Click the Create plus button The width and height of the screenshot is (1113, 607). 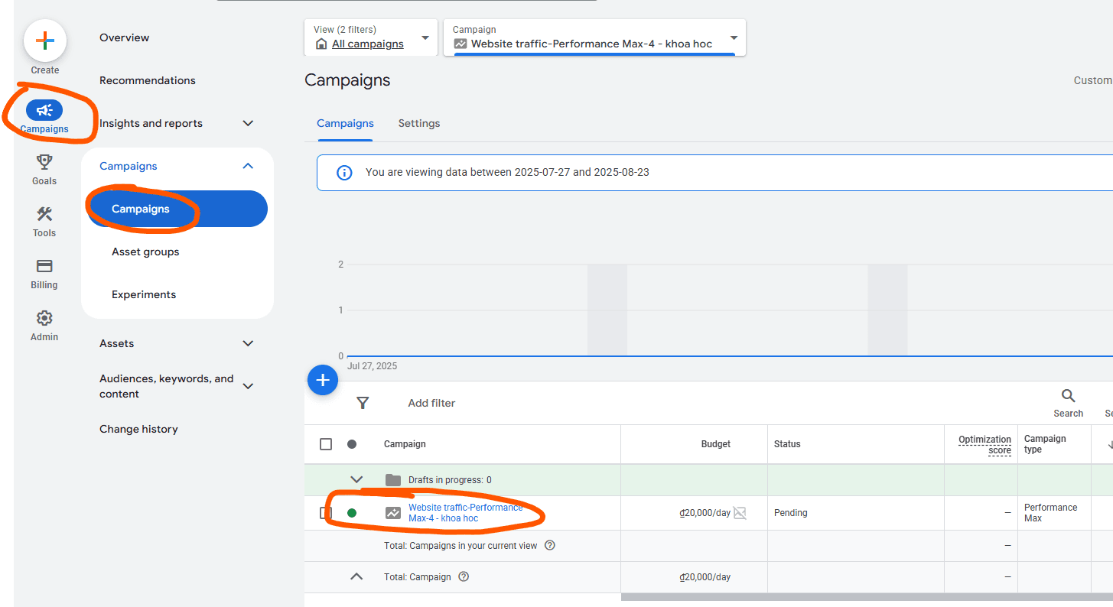45,41
